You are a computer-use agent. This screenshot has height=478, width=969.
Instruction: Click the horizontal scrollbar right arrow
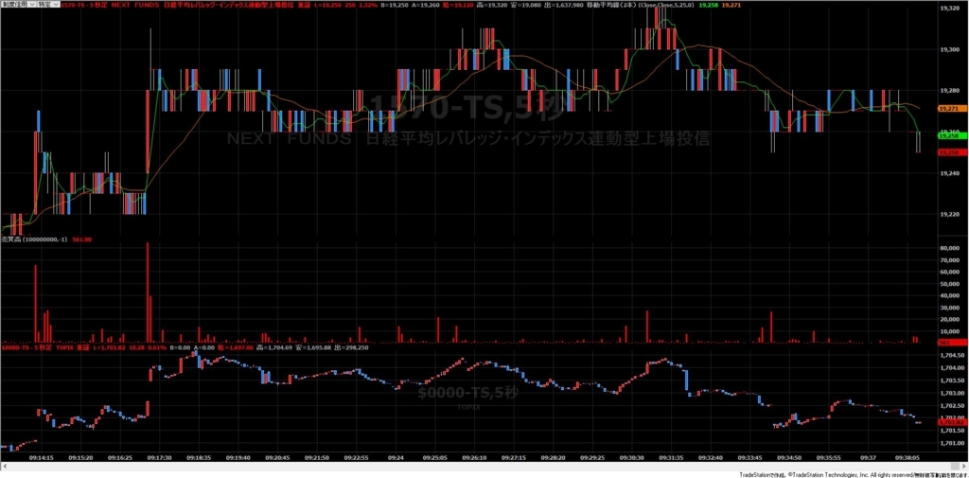click(x=964, y=465)
